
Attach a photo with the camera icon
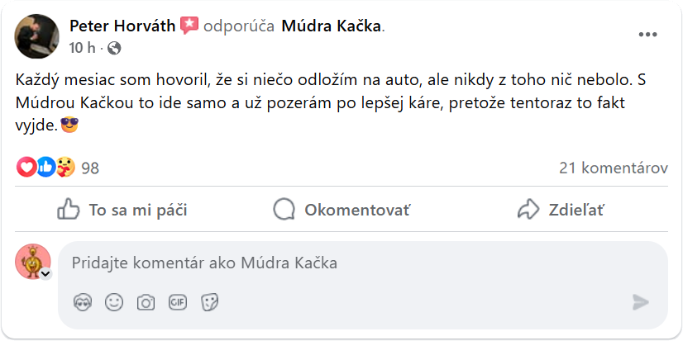(146, 302)
